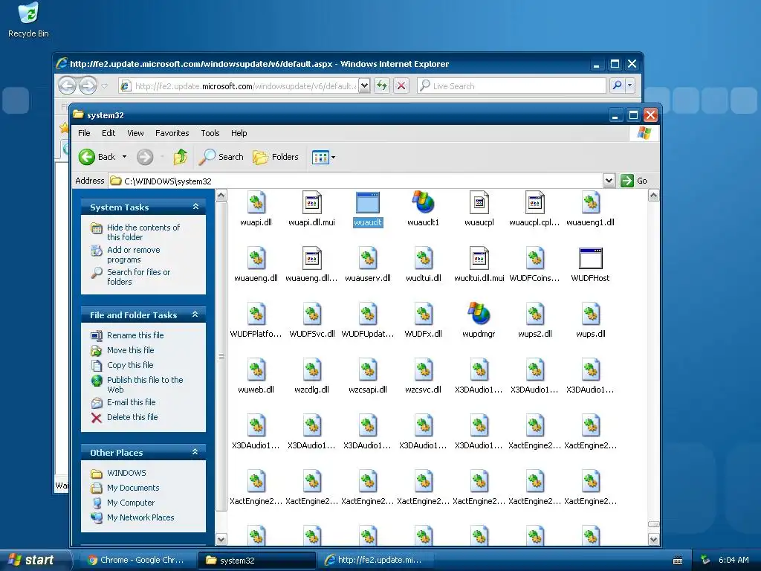This screenshot has height=571, width=761.
Task: Open the Edit menu
Action: pos(109,133)
